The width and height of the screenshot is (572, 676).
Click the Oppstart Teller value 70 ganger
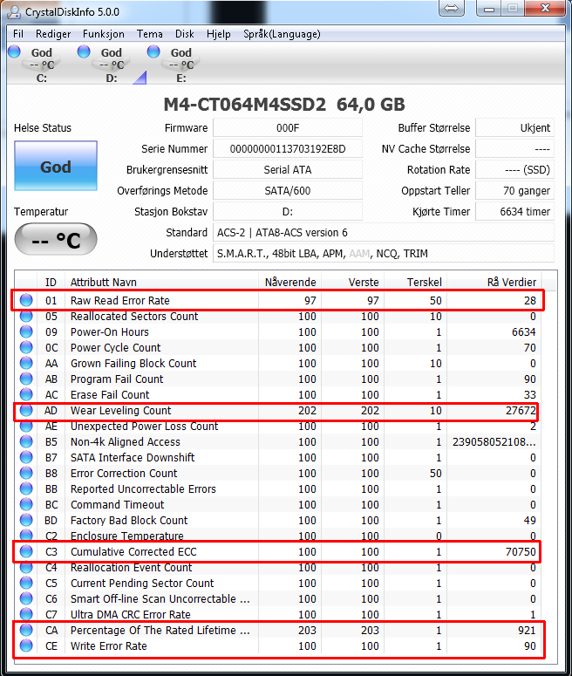pos(514,191)
